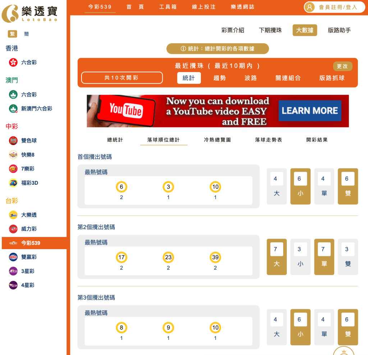Click the 下期攪珠 link
The width and height of the screenshot is (368, 355).
pos(270,30)
